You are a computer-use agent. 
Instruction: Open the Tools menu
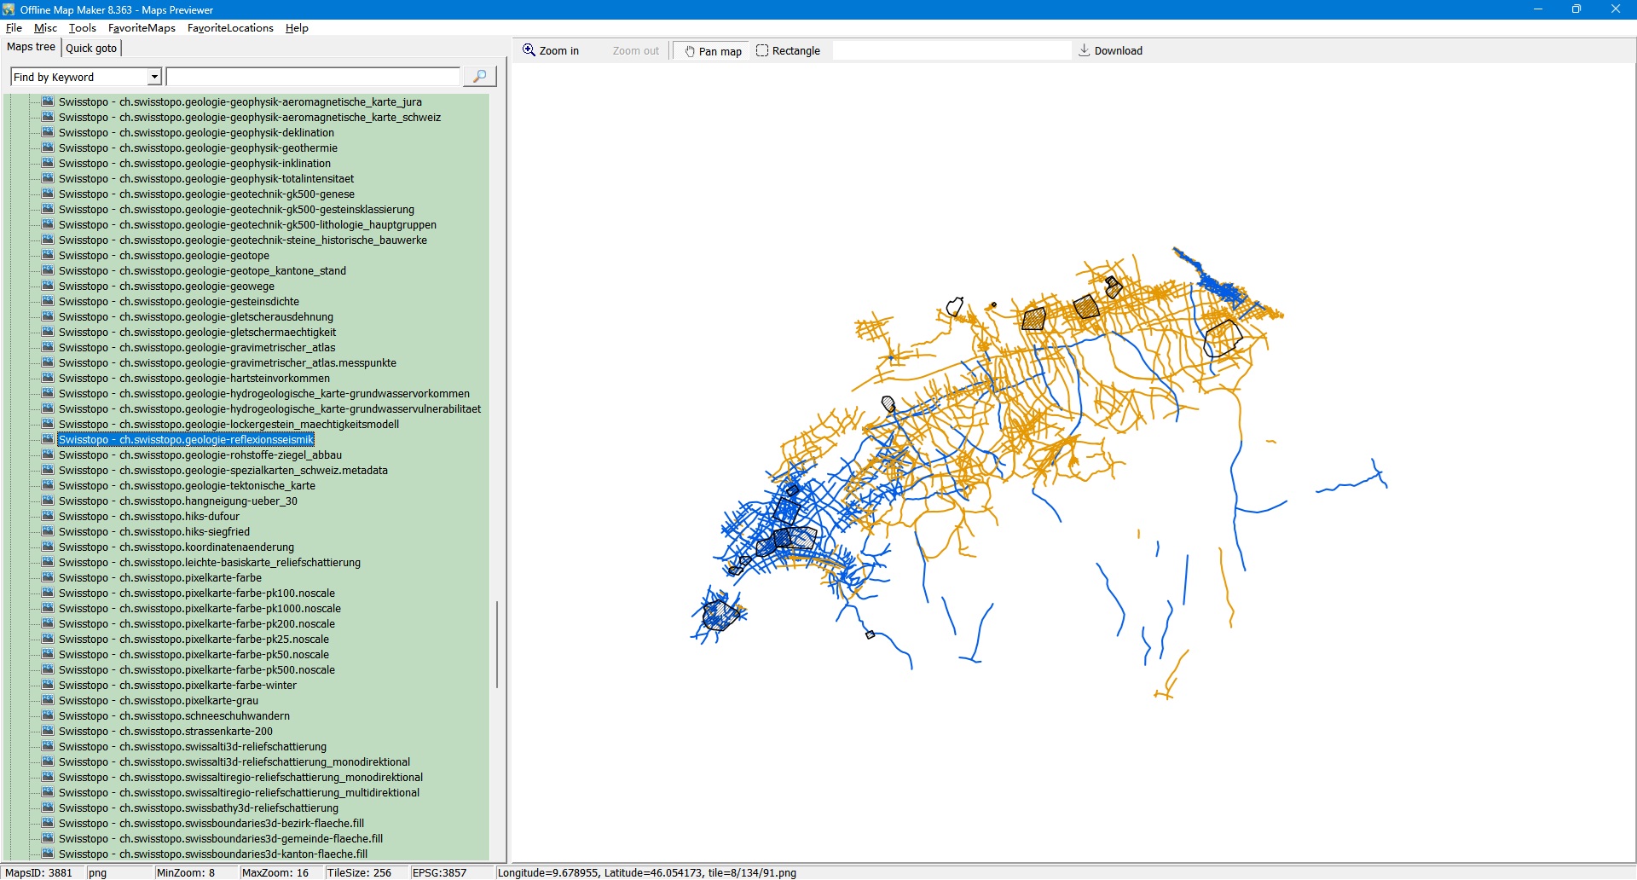click(83, 28)
